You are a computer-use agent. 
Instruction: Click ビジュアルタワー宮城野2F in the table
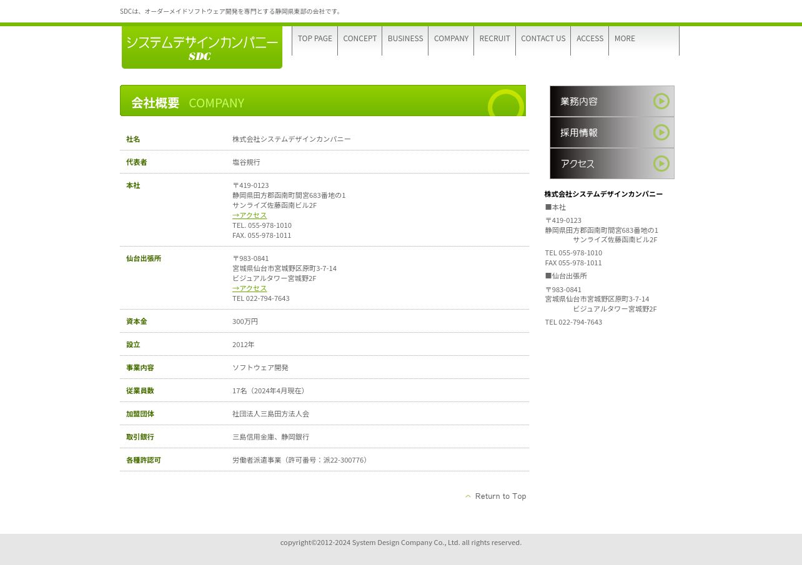point(274,278)
